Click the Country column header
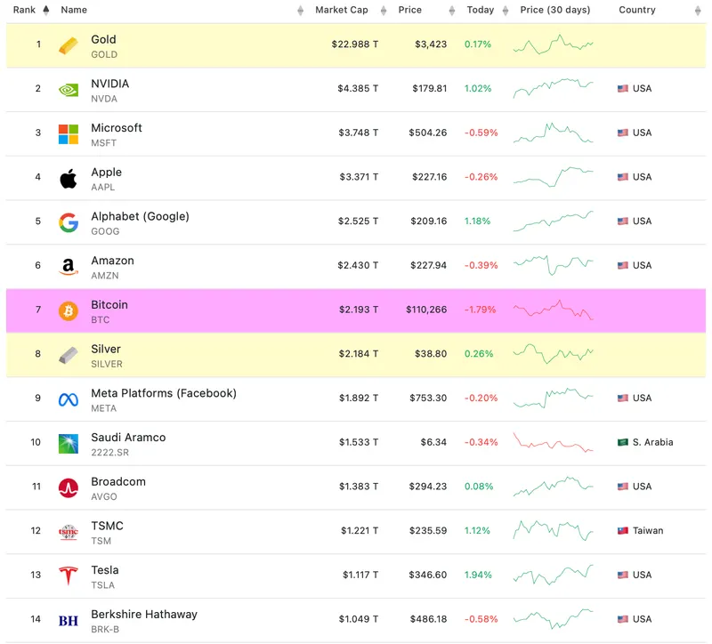Image resolution: width=712 pixels, height=644 pixels. click(636, 11)
